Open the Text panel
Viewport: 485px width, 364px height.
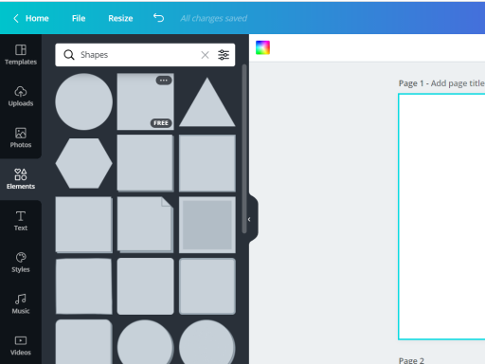21,221
